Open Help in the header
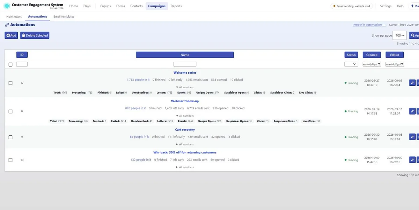Screen dimensions: 419x210 400,6
